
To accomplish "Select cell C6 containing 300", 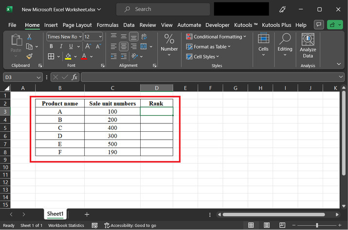I will (x=112, y=136).
